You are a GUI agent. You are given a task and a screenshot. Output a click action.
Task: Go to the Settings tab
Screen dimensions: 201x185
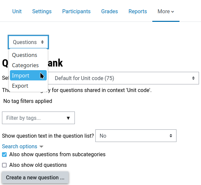[x=42, y=11]
